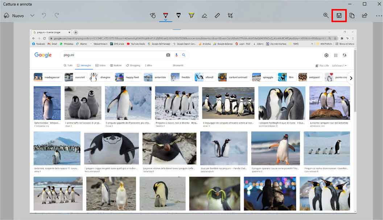The width and height of the screenshot is (383, 220).
Task: Toggle touch writing mode
Action: [x=153, y=16]
